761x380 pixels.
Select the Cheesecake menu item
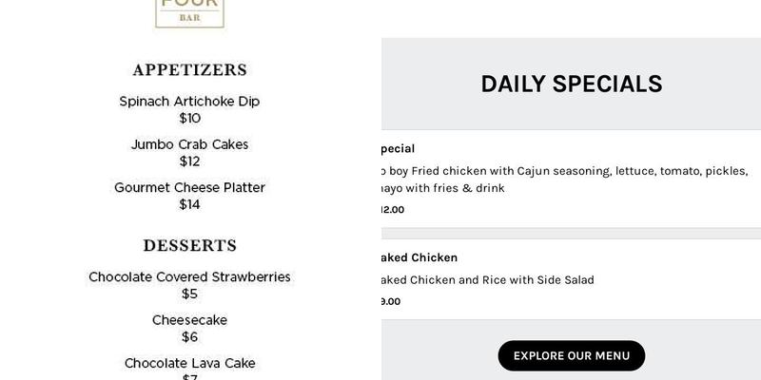[x=189, y=320]
